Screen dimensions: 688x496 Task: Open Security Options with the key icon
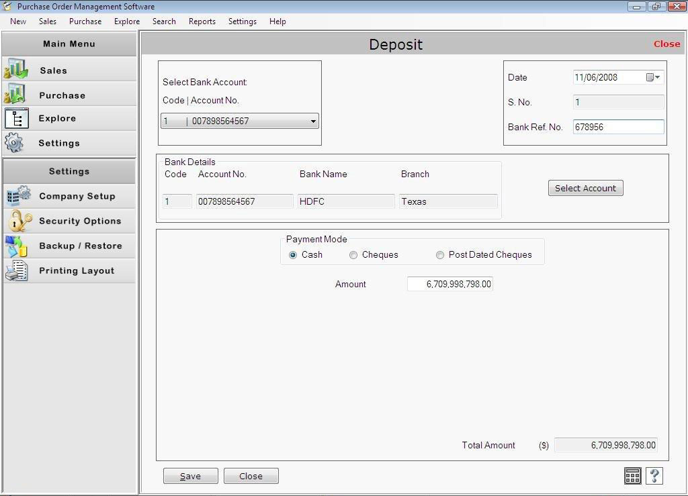point(19,220)
